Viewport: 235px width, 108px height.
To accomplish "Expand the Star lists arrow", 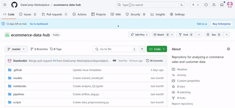I will 227,35.
